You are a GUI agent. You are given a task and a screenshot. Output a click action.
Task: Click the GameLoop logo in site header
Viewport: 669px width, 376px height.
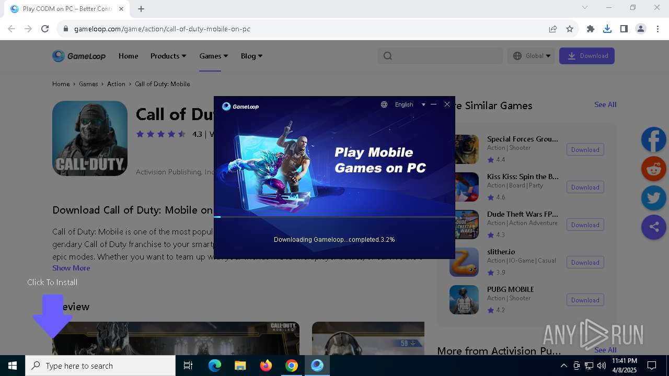coord(79,56)
